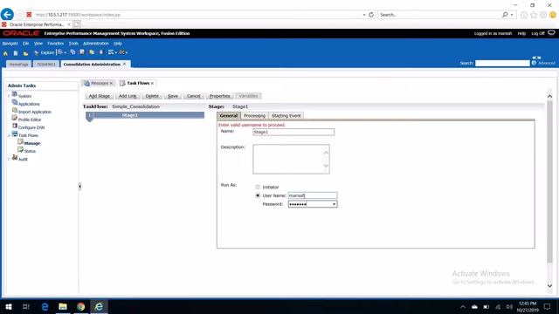Click the speech bubble icon beside Log Off
559x314 pixels.
click(x=551, y=33)
